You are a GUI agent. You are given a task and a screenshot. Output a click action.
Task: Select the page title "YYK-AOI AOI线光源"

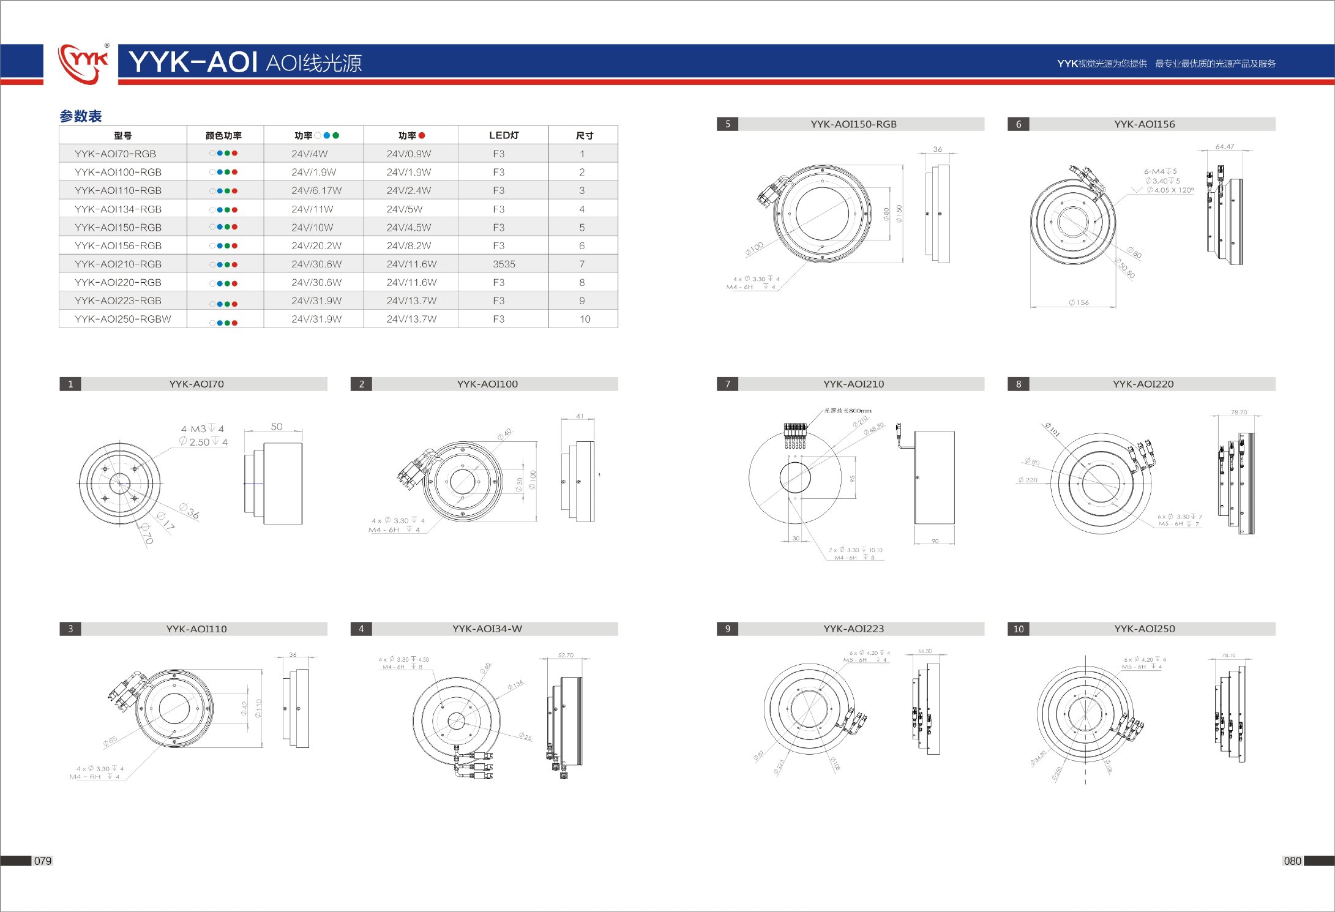[245, 62]
